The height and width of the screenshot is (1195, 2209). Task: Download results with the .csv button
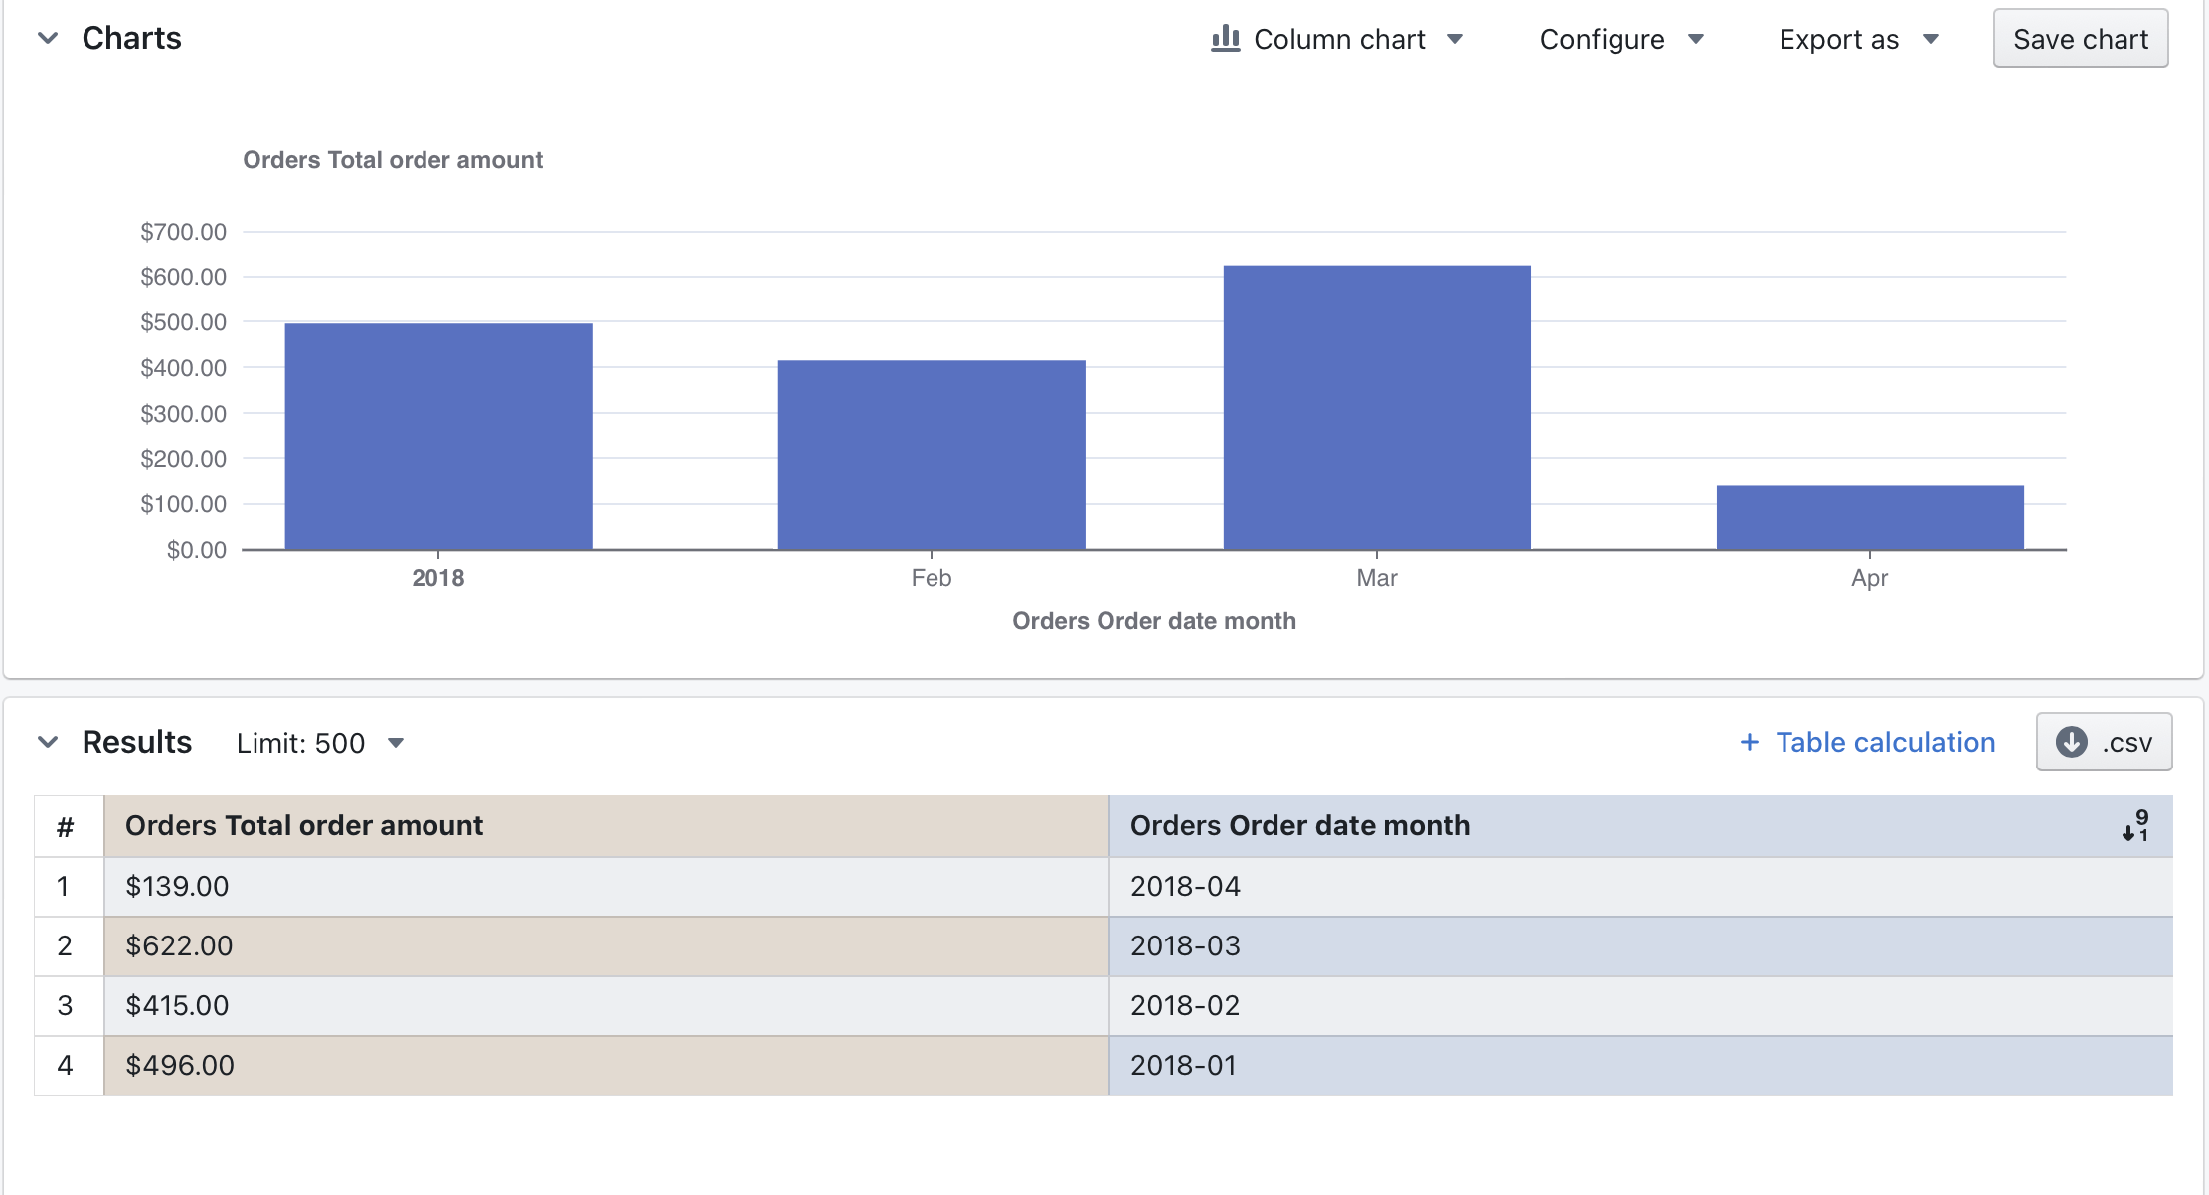click(2104, 742)
